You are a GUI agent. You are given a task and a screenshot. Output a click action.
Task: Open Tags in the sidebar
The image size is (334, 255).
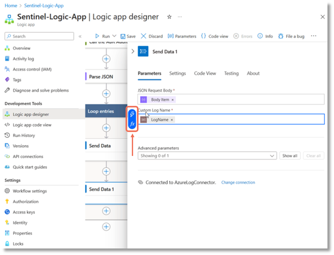click(17, 80)
